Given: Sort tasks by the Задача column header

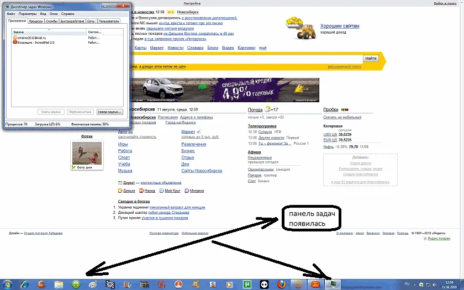Looking at the screenshot, I should [x=49, y=32].
